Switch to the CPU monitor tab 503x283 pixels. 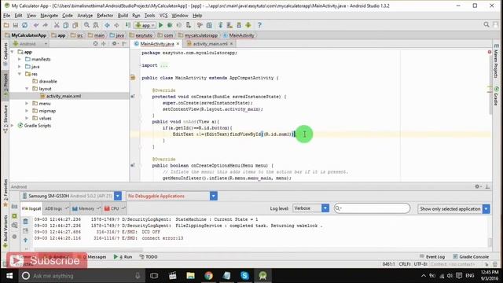coord(115,208)
